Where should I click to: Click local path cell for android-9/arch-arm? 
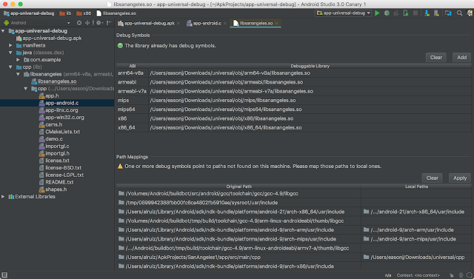[415, 229]
